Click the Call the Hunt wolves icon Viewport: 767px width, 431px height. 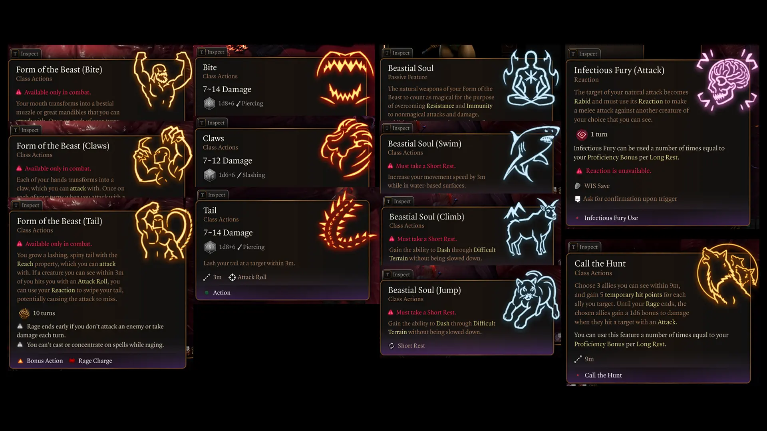coord(727,275)
